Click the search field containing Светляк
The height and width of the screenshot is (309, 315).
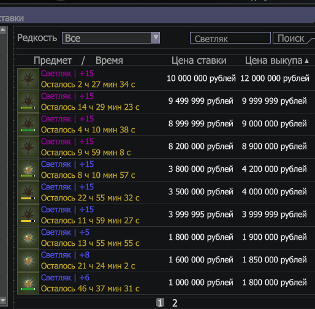[x=230, y=38]
